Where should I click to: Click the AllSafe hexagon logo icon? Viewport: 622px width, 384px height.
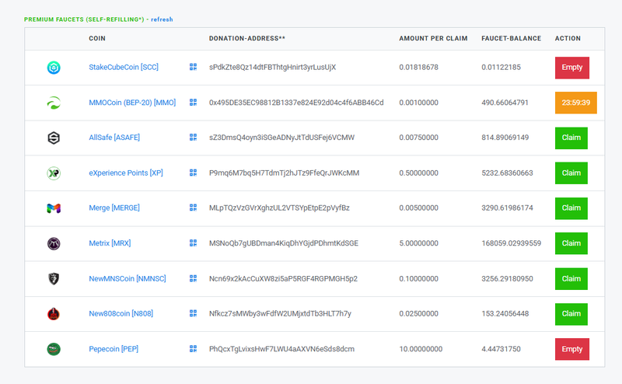point(54,138)
